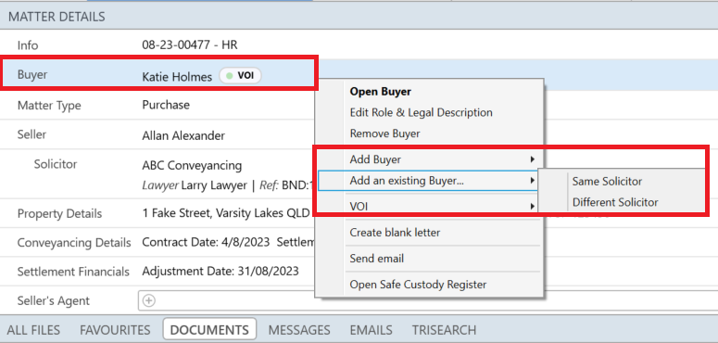Click the MATTER DETAILS header

(x=57, y=17)
